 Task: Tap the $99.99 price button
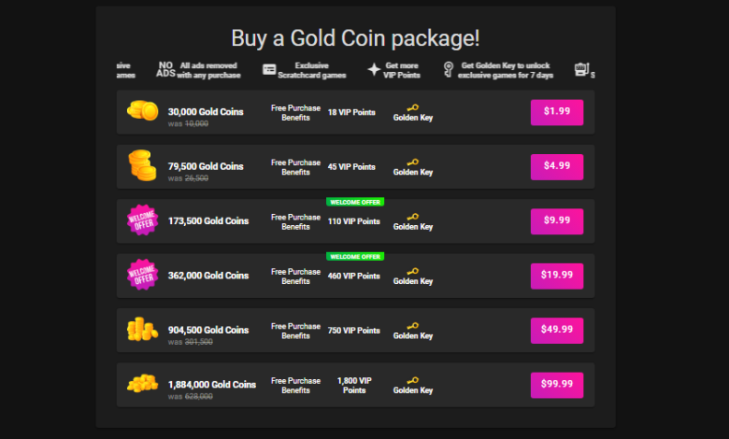coord(557,385)
